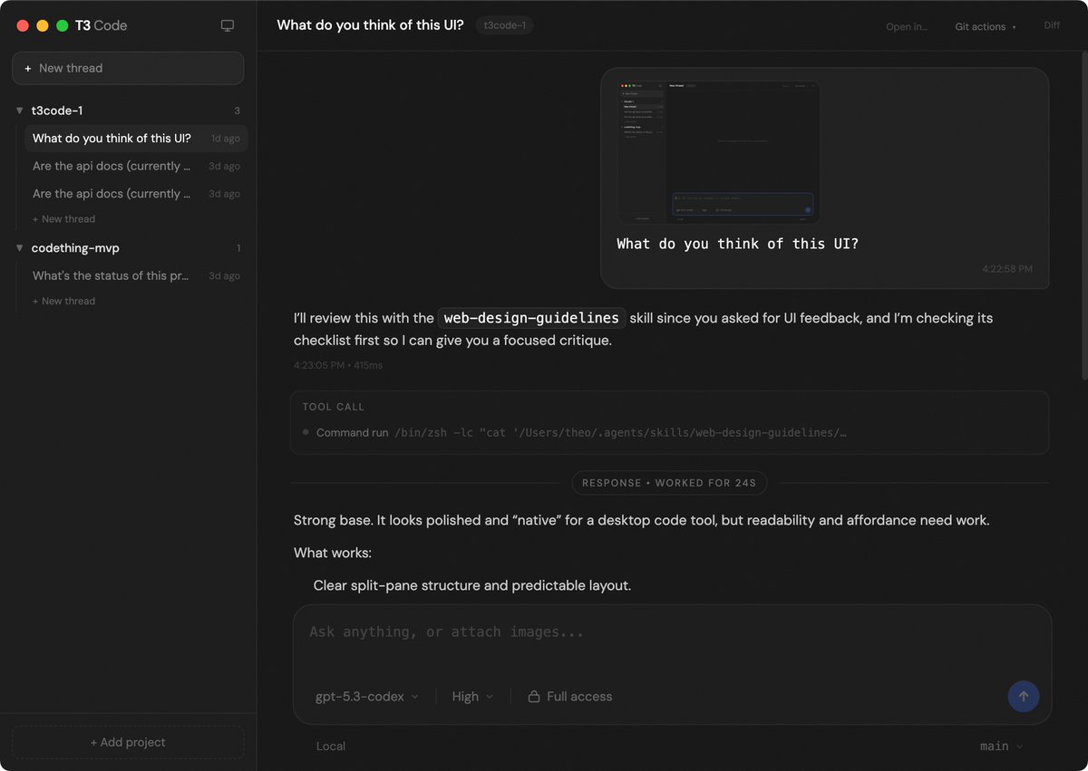
Task: Click the Open in... button
Action: coord(907,26)
